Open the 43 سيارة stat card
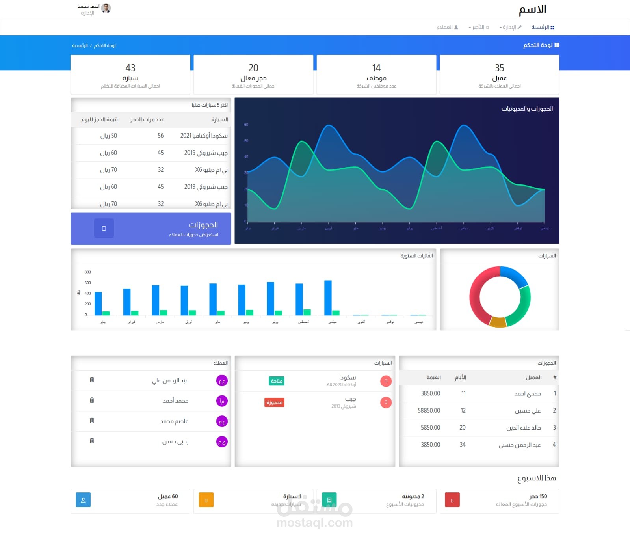 click(x=130, y=74)
